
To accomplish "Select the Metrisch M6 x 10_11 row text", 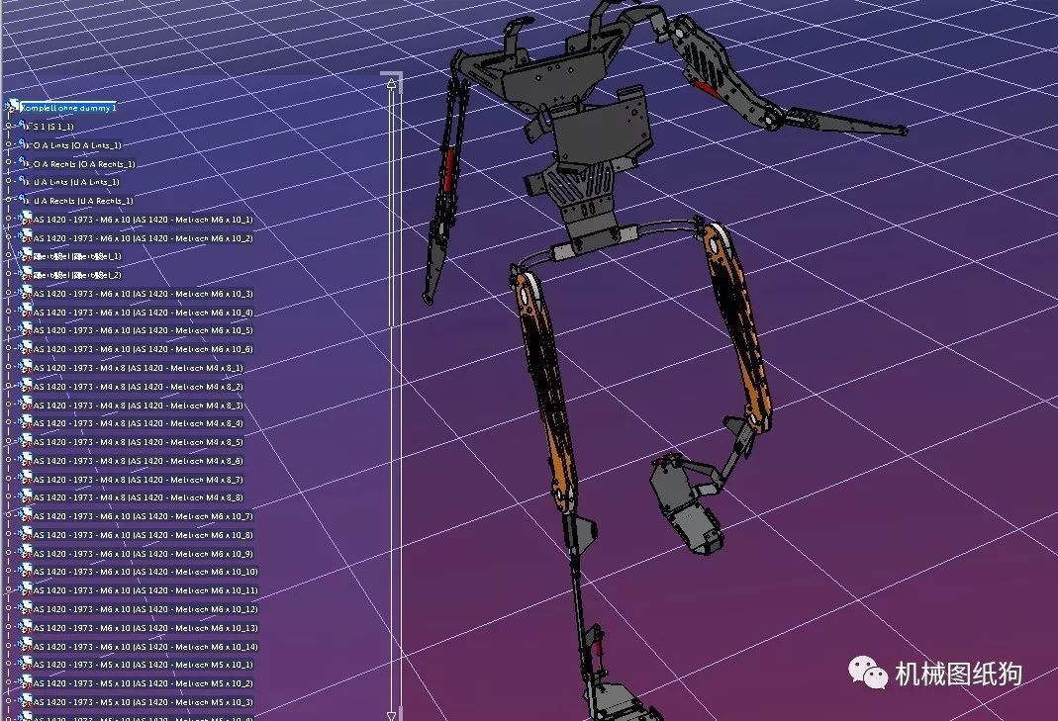I will [145, 590].
